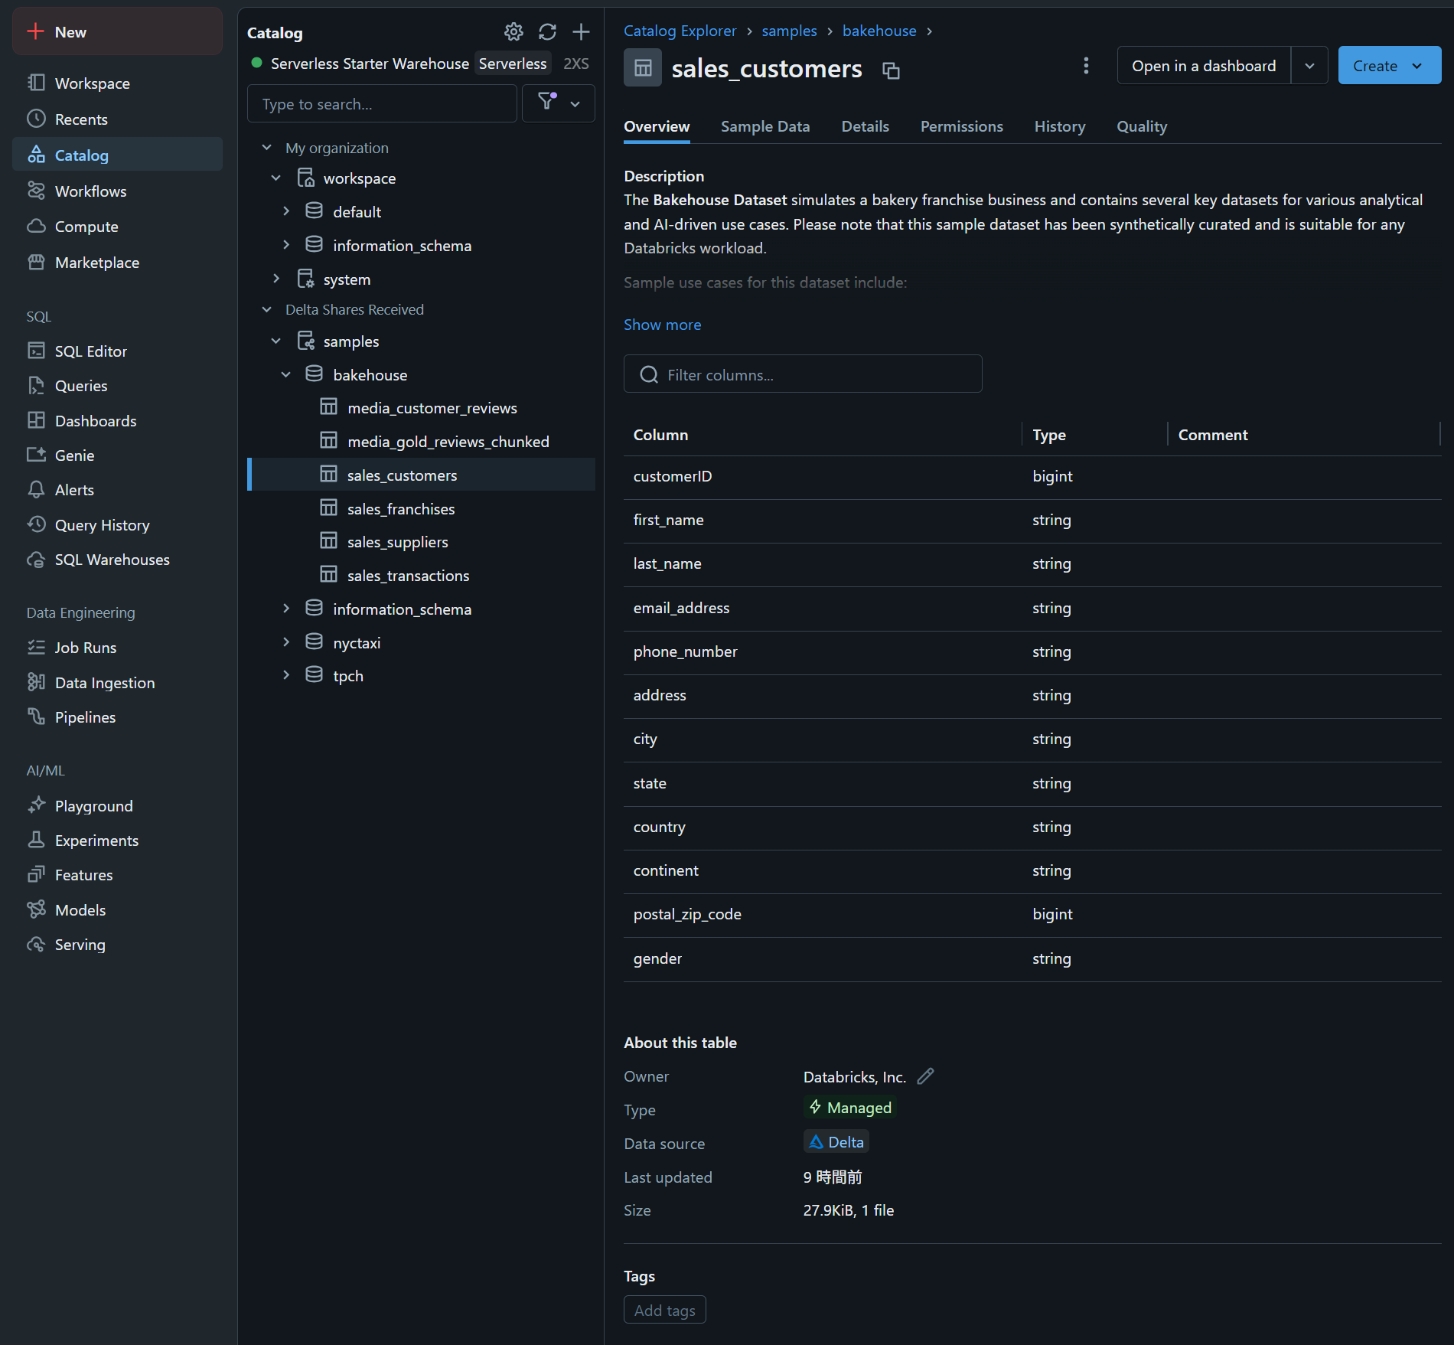1454x1345 pixels.
Task: Click the plus icon to add catalog data
Action: click(x=581, y=31)
